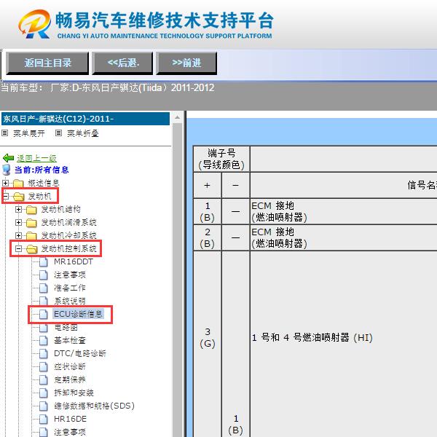
Task: Click the 菜单展开 list icon
Action: coord(5,133)
